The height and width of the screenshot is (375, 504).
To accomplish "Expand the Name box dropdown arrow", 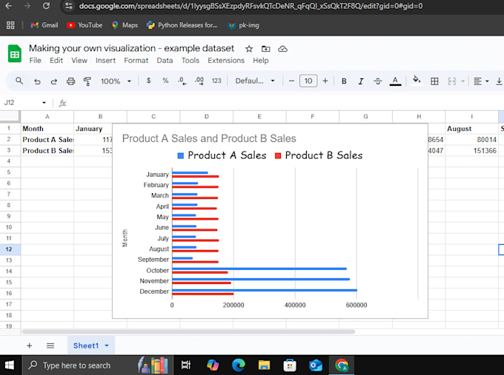I will 44,103.
